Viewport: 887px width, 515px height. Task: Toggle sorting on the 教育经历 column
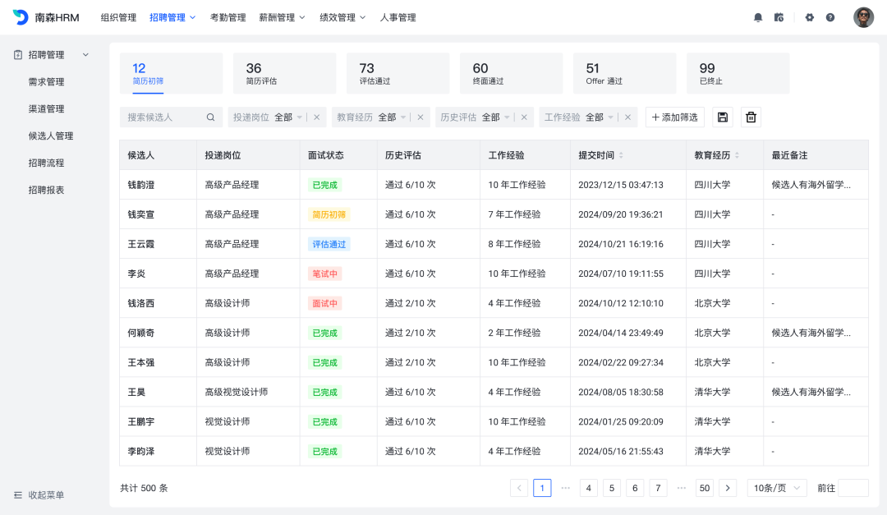tap(737, 155)
